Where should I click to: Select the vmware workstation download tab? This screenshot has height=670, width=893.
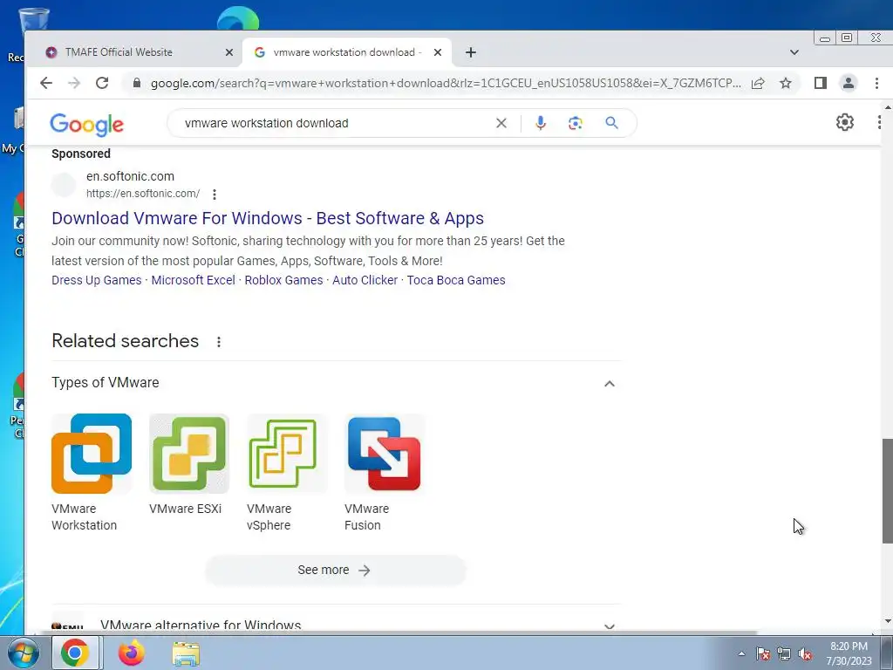[x=347, y=52]
